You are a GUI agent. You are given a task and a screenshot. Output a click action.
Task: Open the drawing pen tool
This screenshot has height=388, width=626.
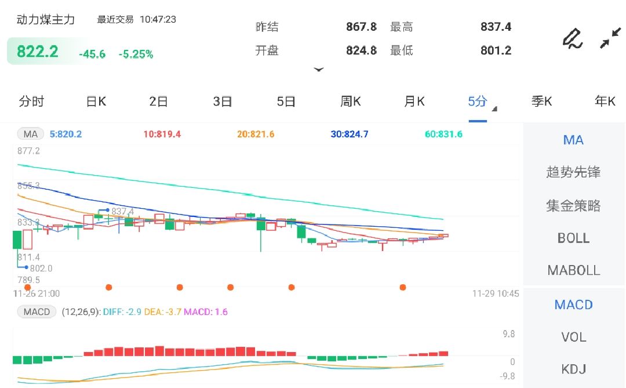point(573,38)
